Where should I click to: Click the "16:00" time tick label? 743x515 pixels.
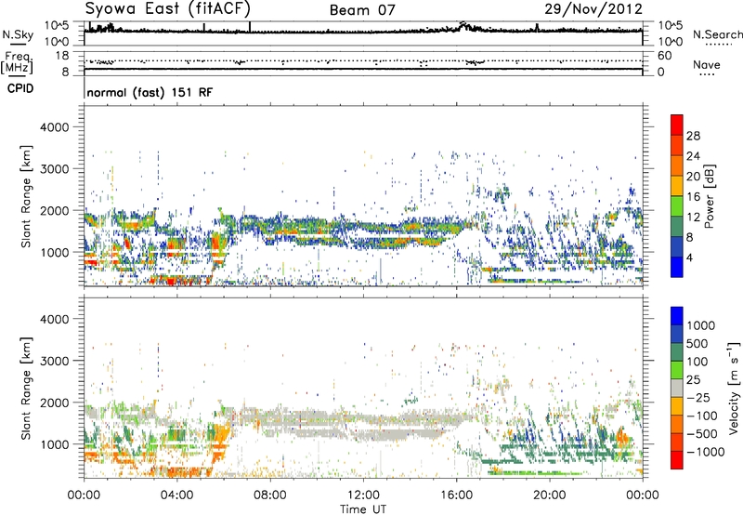[x=456, y=495]
